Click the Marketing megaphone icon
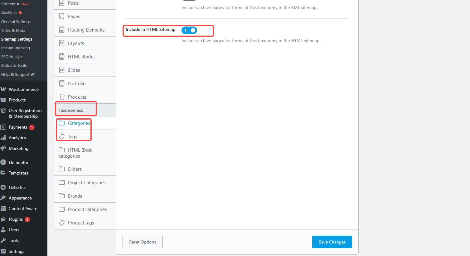Image resolution: width=470 pixels, height=256 pixels. point(3,148)
